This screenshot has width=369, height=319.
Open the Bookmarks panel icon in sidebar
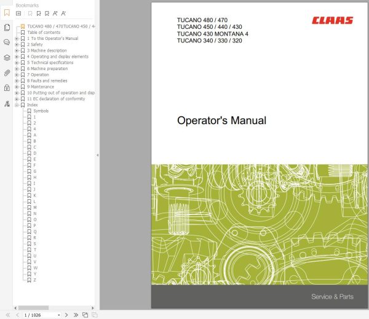point(7,13)
